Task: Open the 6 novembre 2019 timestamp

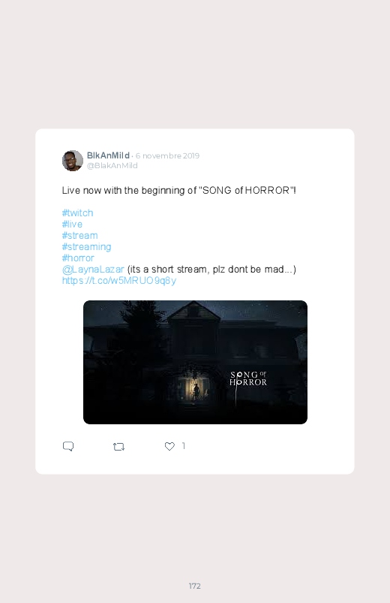Action: [167, 155]
